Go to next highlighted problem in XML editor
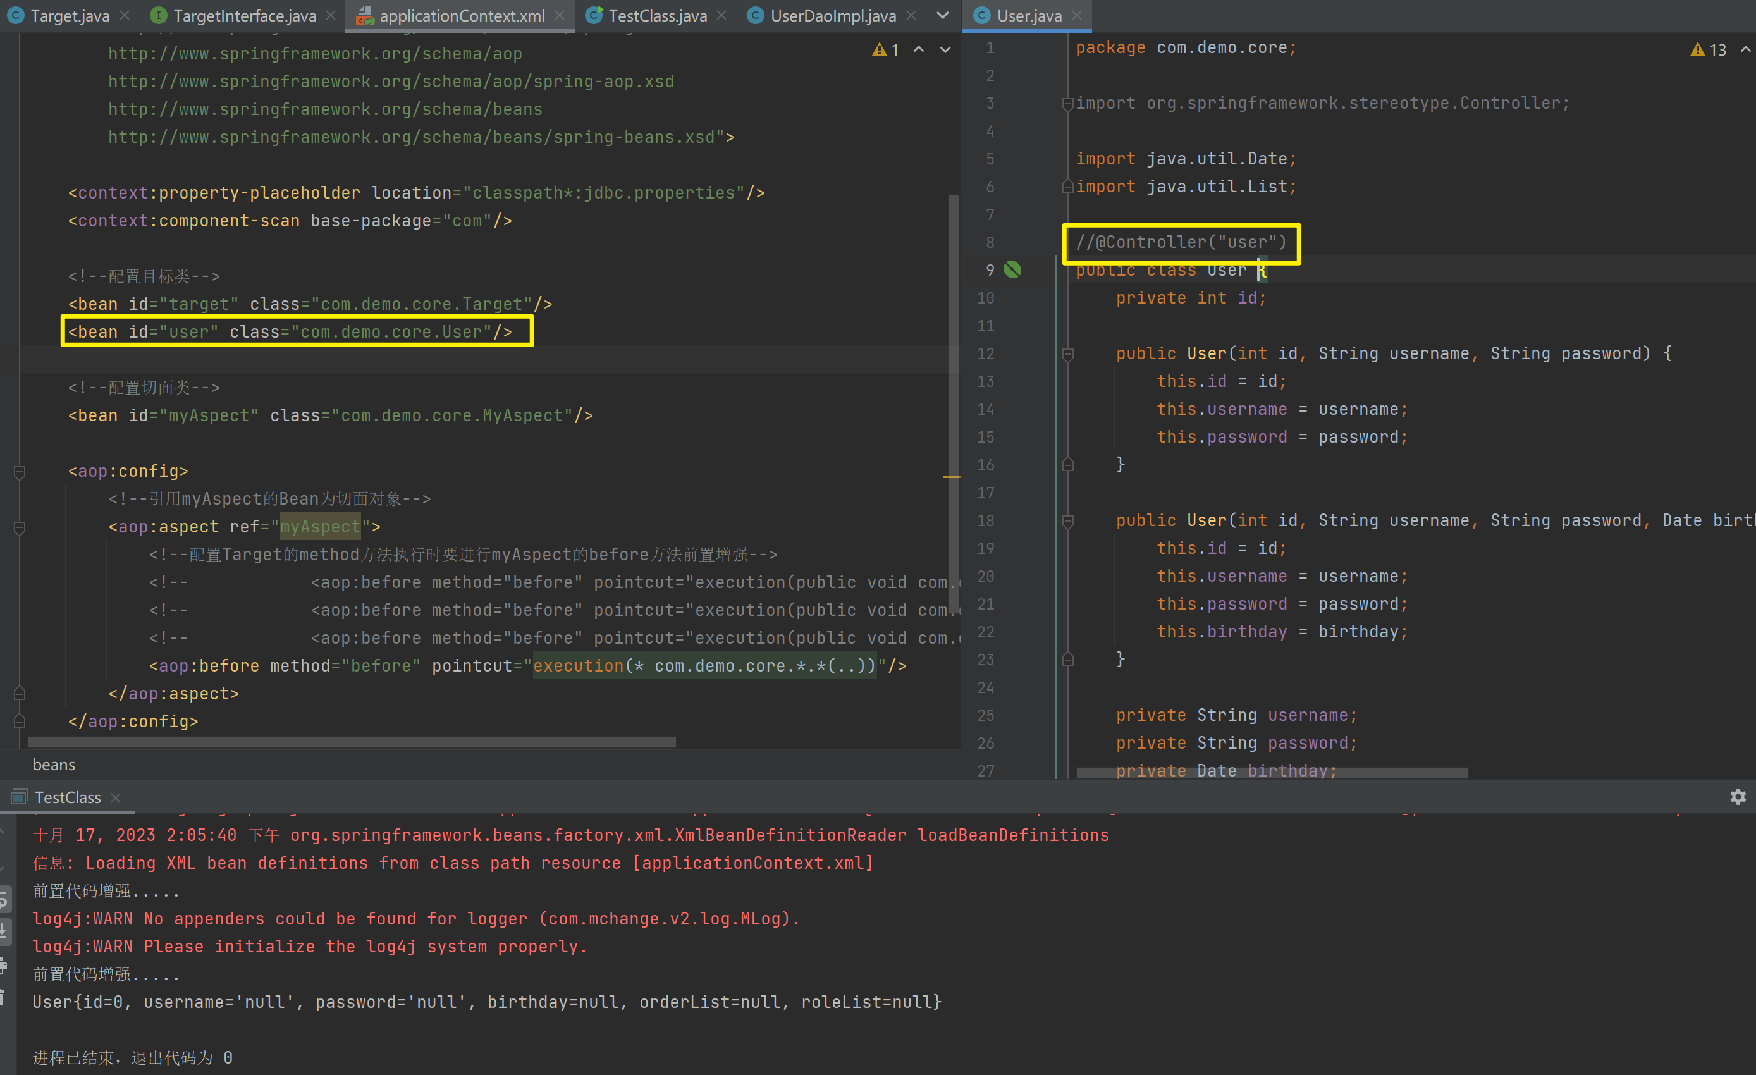 pos(945,49)
